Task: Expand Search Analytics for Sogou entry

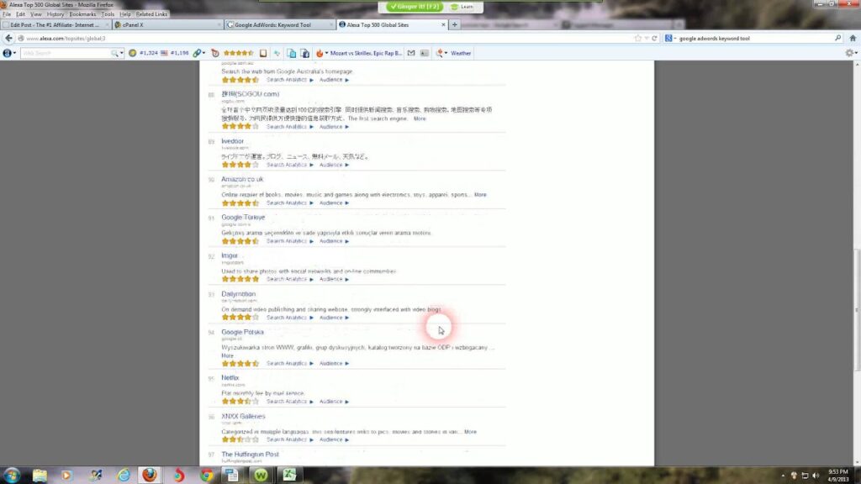Action: (290, 127)
